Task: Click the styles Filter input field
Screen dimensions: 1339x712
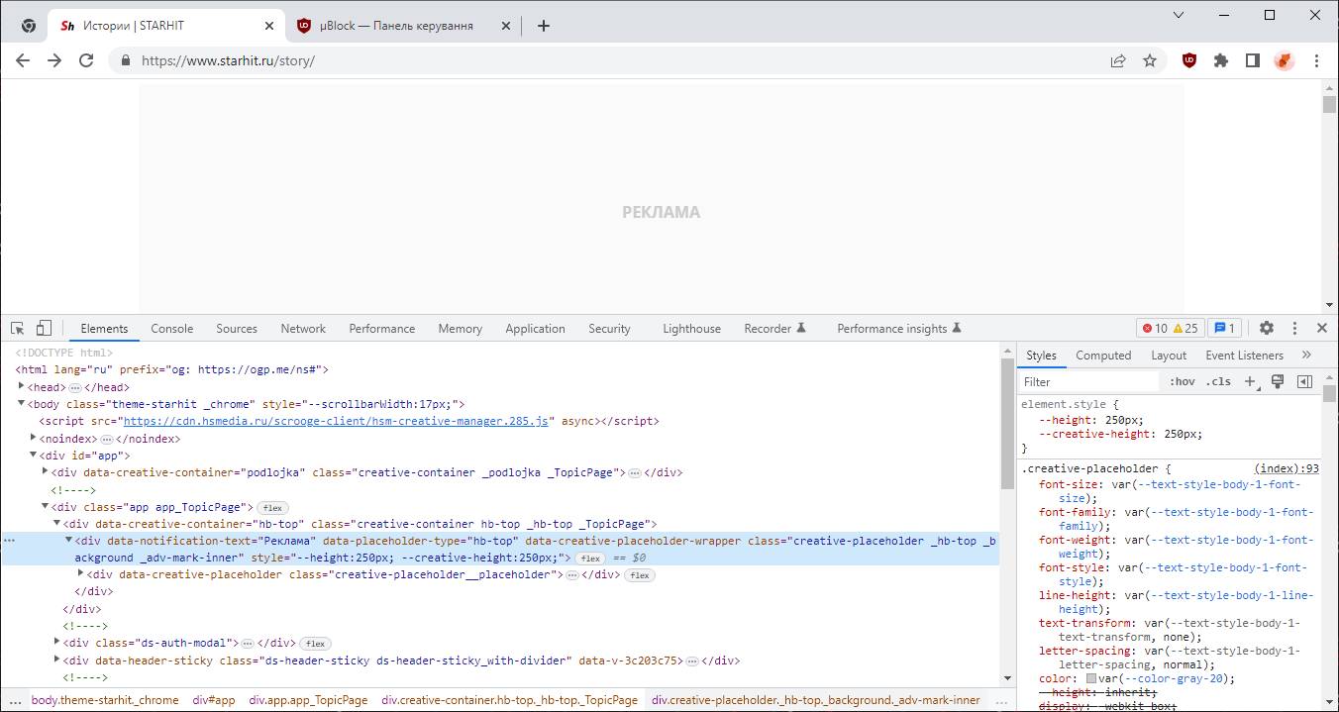Action: click(x=1087, y=381)
